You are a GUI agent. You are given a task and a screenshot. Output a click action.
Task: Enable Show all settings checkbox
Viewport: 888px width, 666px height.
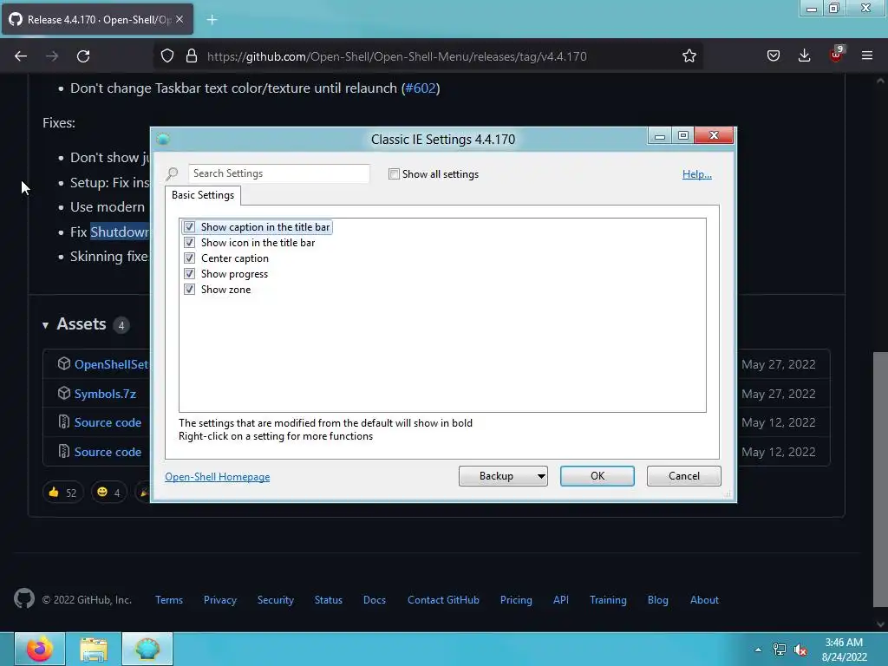coord(394,173)
